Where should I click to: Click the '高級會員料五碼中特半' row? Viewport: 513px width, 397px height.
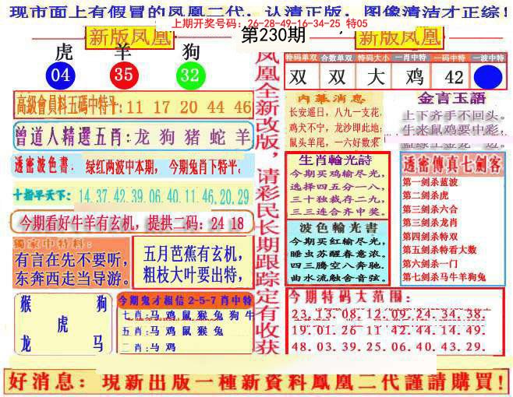click(133, 105)
